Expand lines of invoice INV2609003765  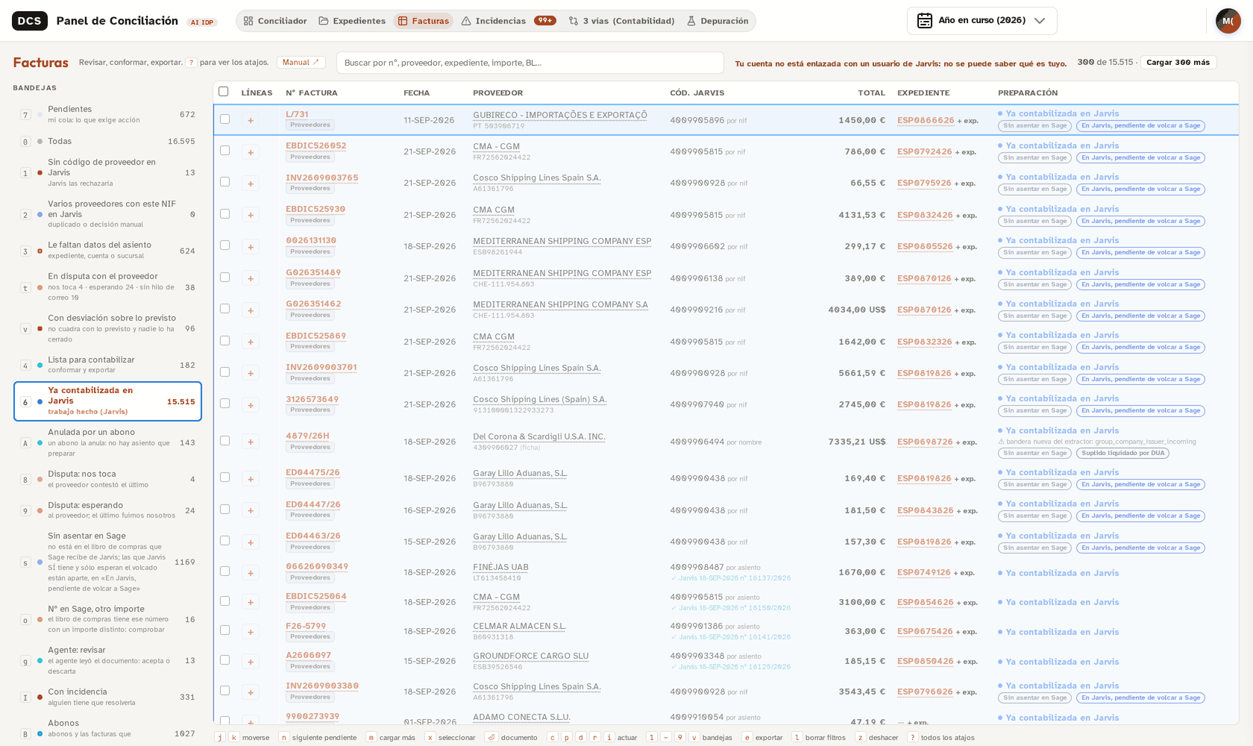[251, 184]
